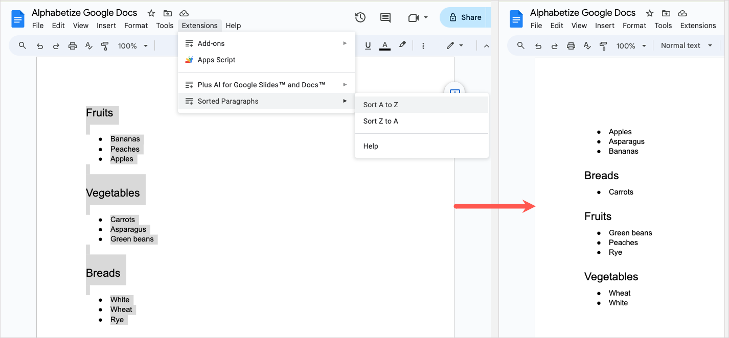Screen dimensions: 729x338
Task: Click the Docs home icon in right window
Action: click(517, 19)
